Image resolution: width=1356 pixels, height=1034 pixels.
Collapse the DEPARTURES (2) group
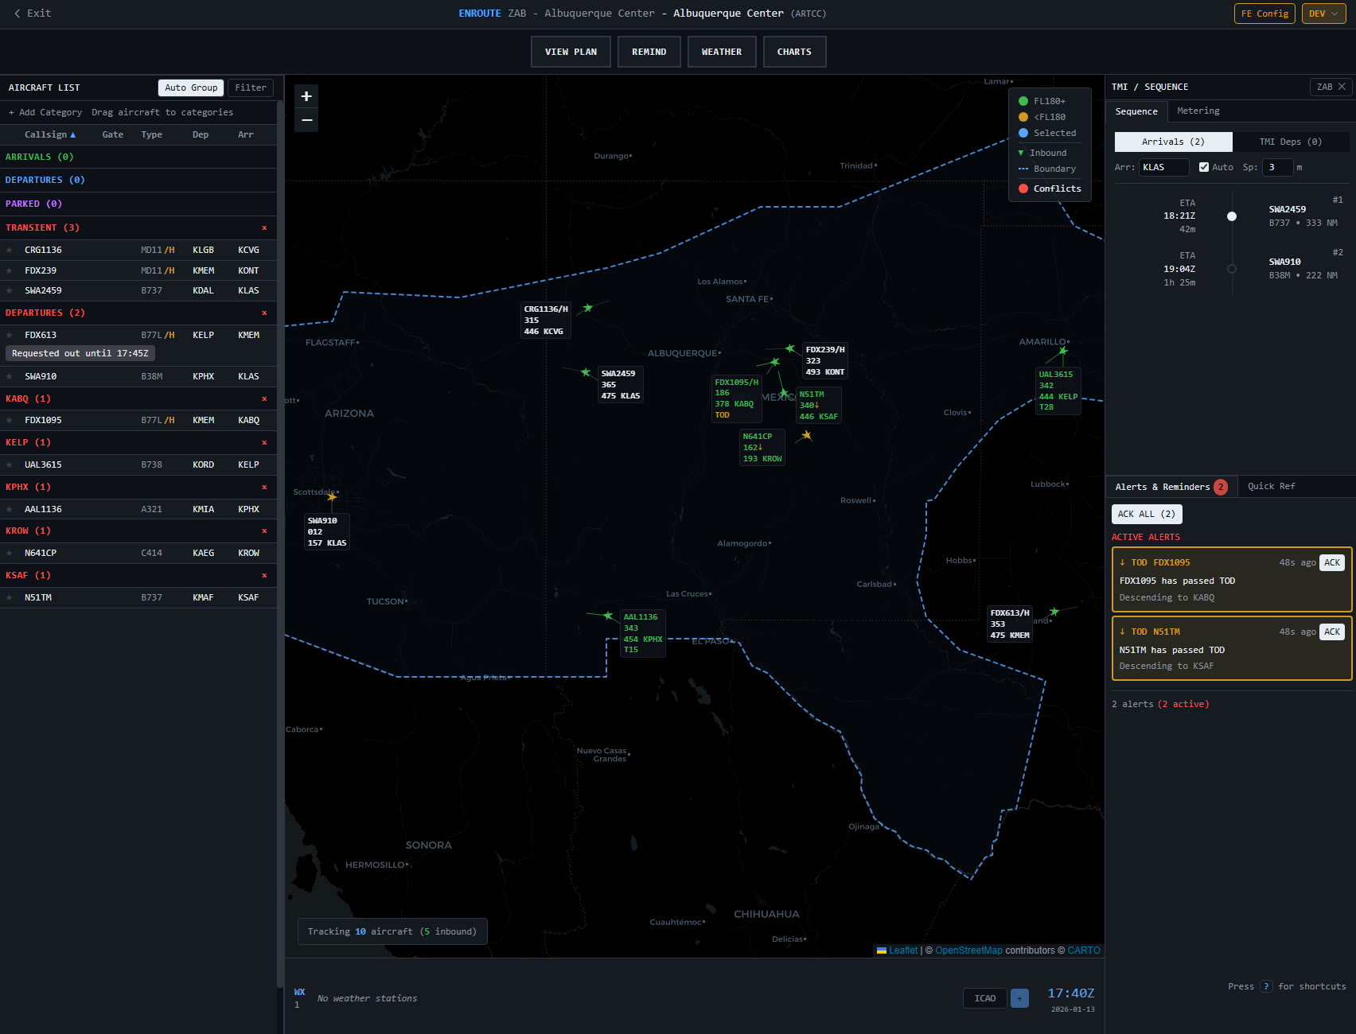coord(45,313)
